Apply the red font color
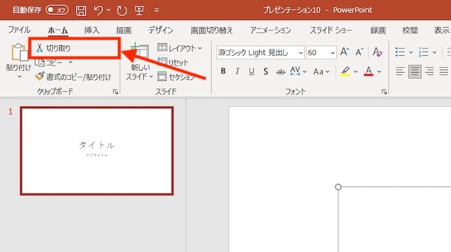This screenshot has width=451, height=252. 369,71
